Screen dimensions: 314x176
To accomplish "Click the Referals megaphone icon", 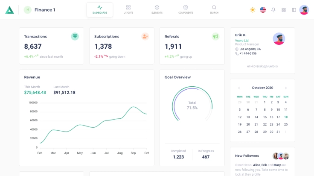I will [215, 36].
